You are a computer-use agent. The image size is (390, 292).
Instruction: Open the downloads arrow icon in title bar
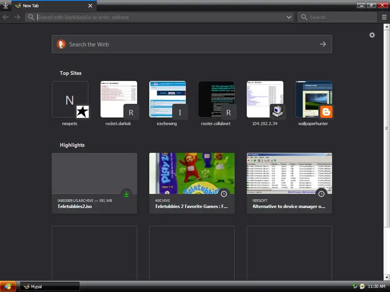[x=5, y=5]
